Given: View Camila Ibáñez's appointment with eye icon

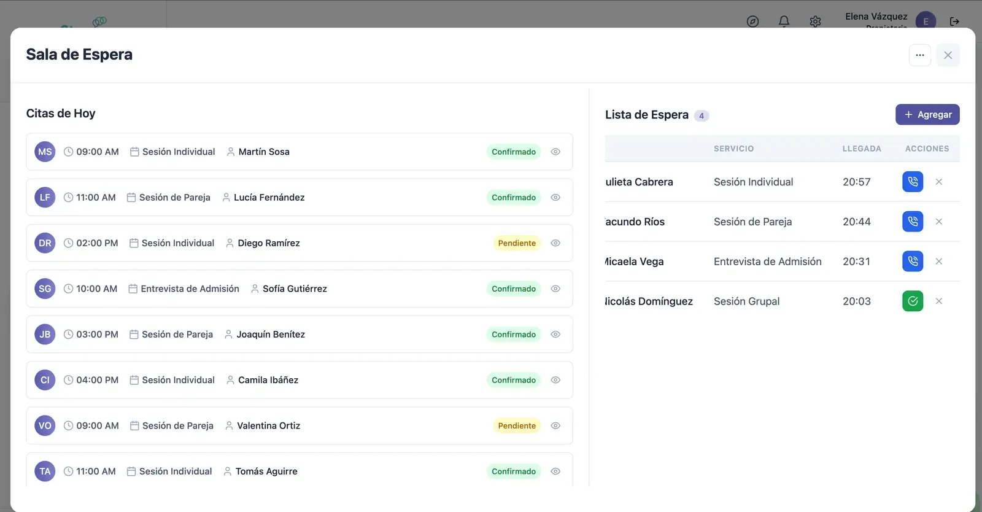Looking at the screenshot, I should pos(555,380).
